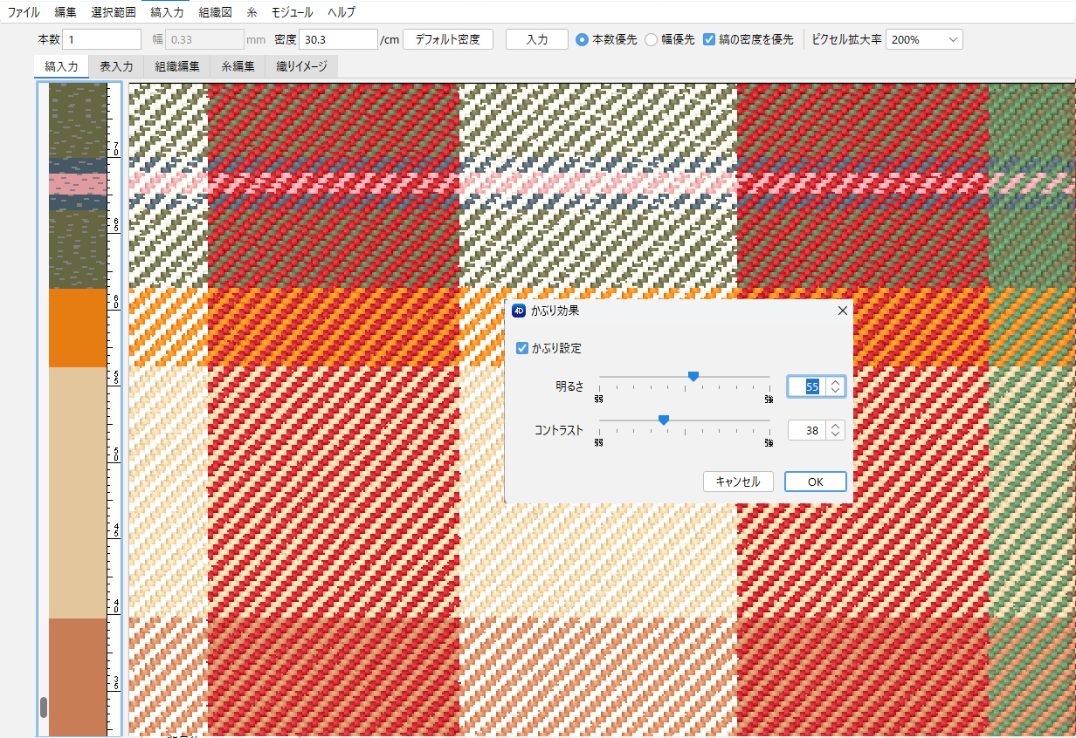Click the デフォルト密度 button
This screenshot has width=1076, height=738.
coord(448,39)
